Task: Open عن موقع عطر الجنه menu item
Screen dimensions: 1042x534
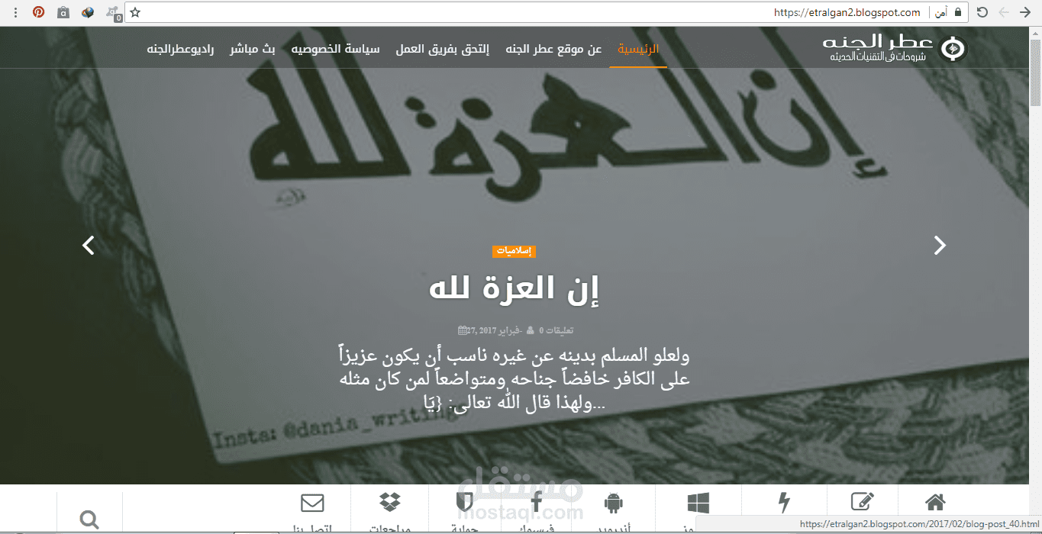Action: point(553,49)
